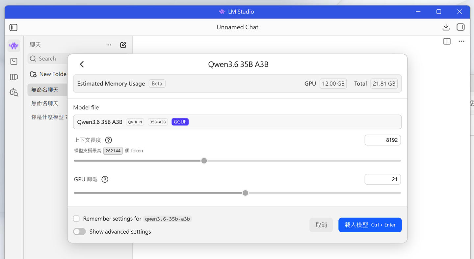Image resolution: width=474 pixels, height=259 pixels.
Task: Open the Developer terminal section icon
Action: point(14,61)
